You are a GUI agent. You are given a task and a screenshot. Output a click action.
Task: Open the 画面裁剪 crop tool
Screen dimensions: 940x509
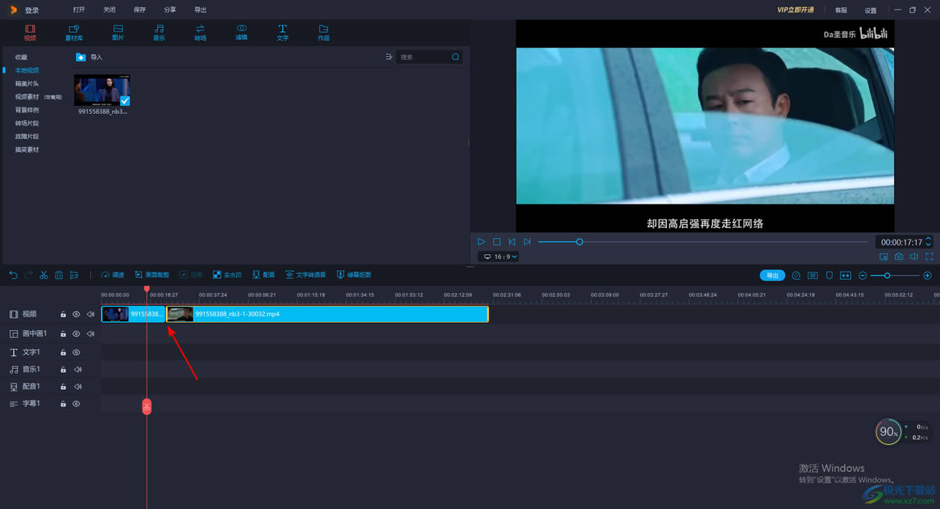[x=152, y=275]
